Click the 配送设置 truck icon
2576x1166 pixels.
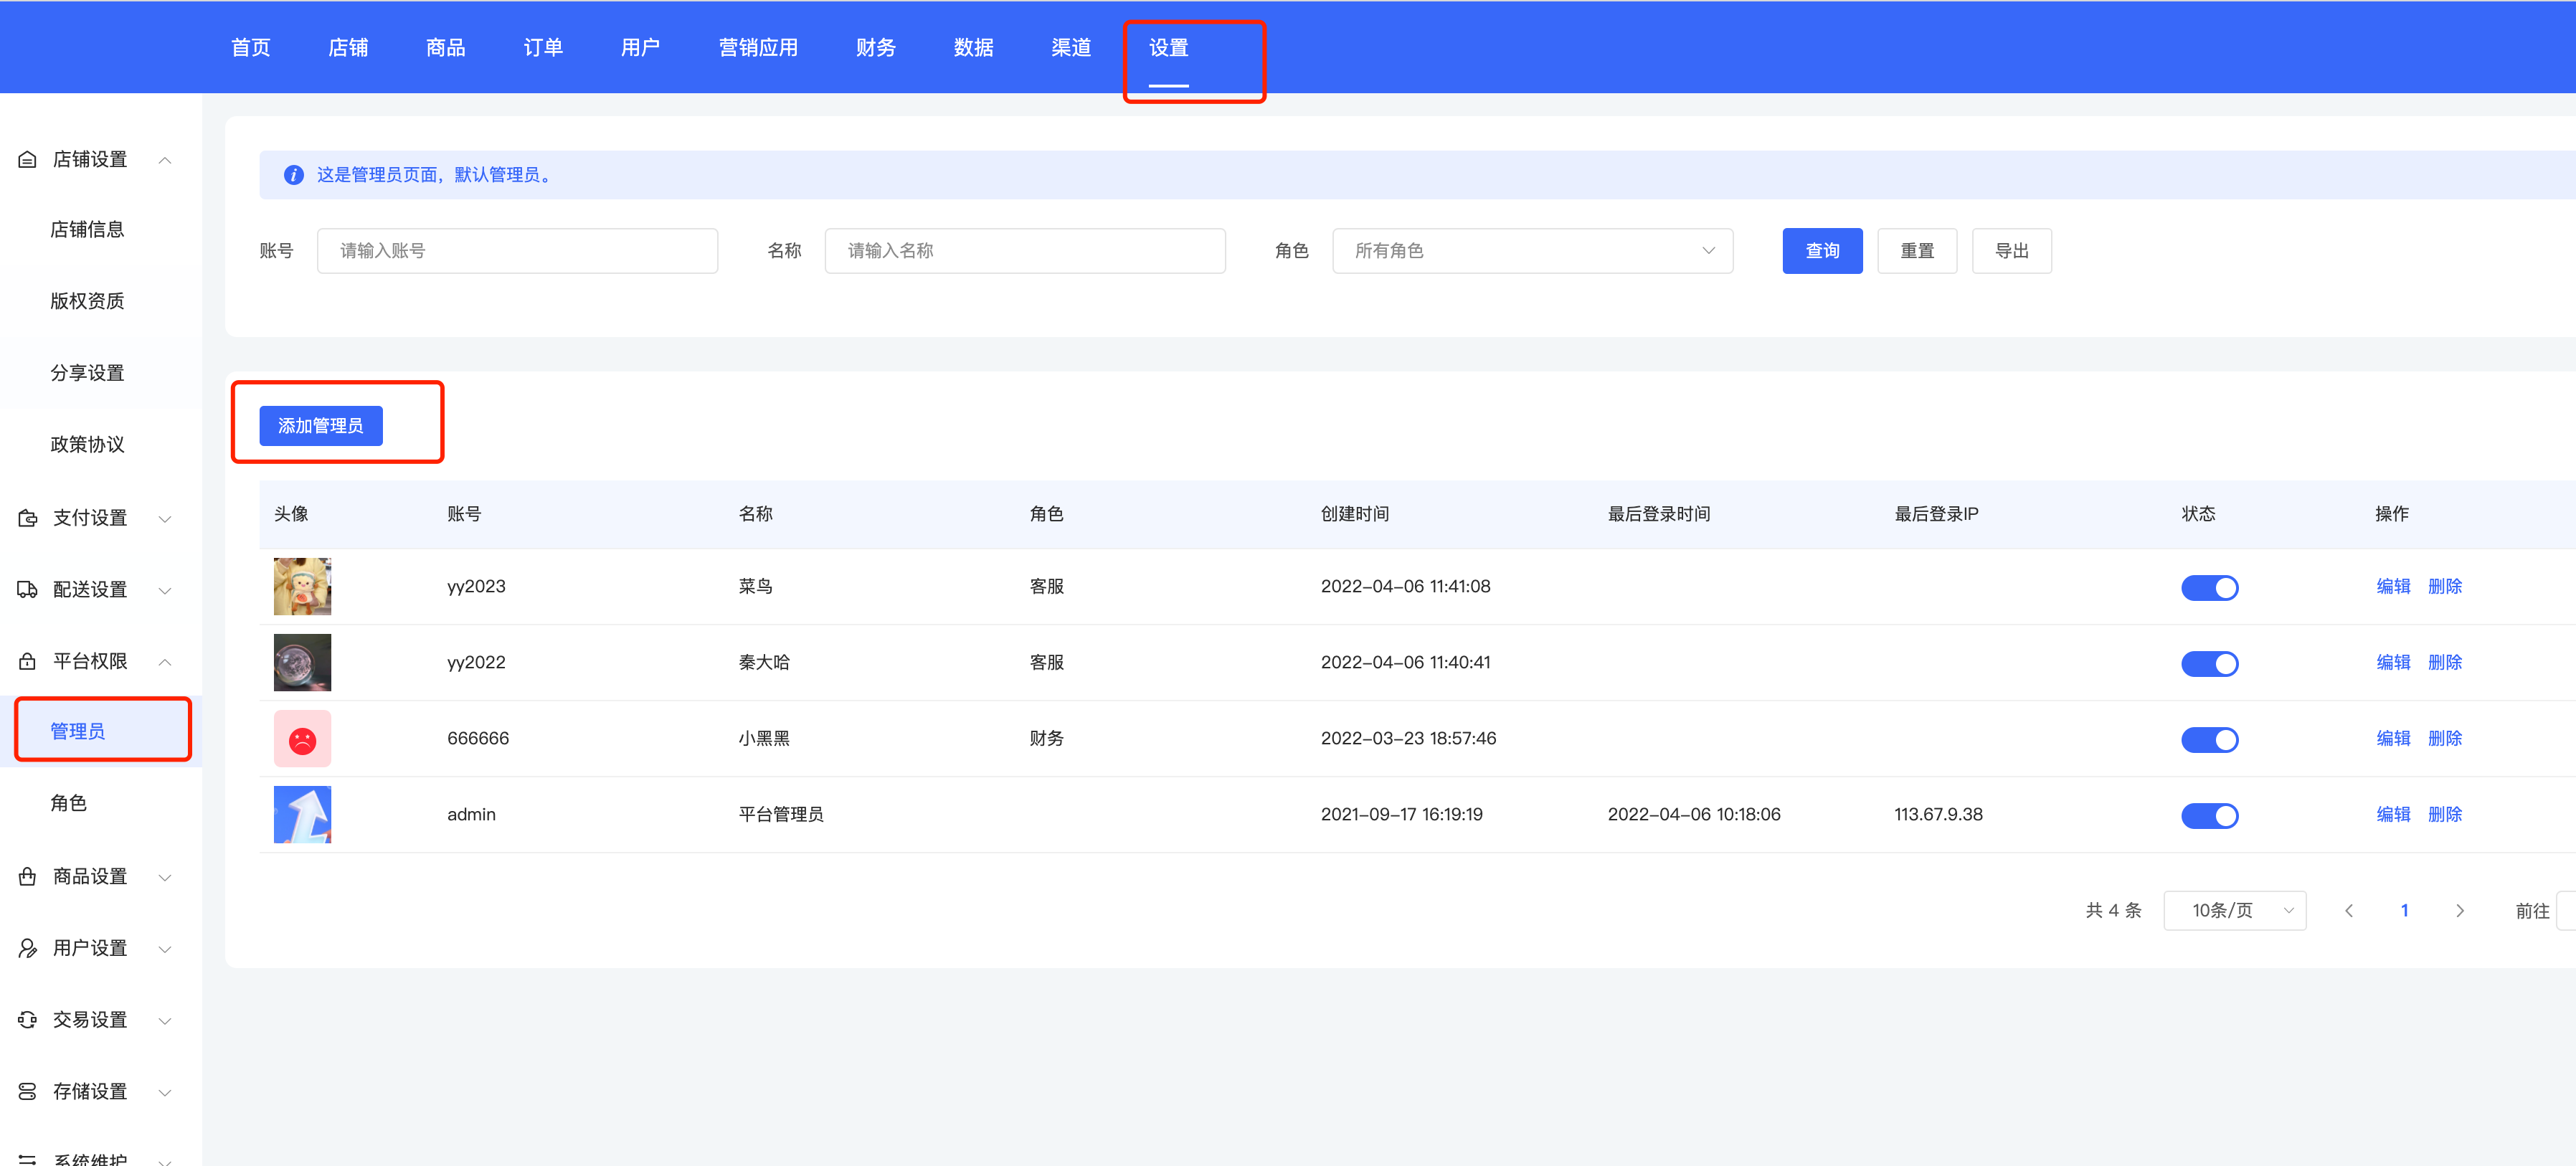[28, 590]
